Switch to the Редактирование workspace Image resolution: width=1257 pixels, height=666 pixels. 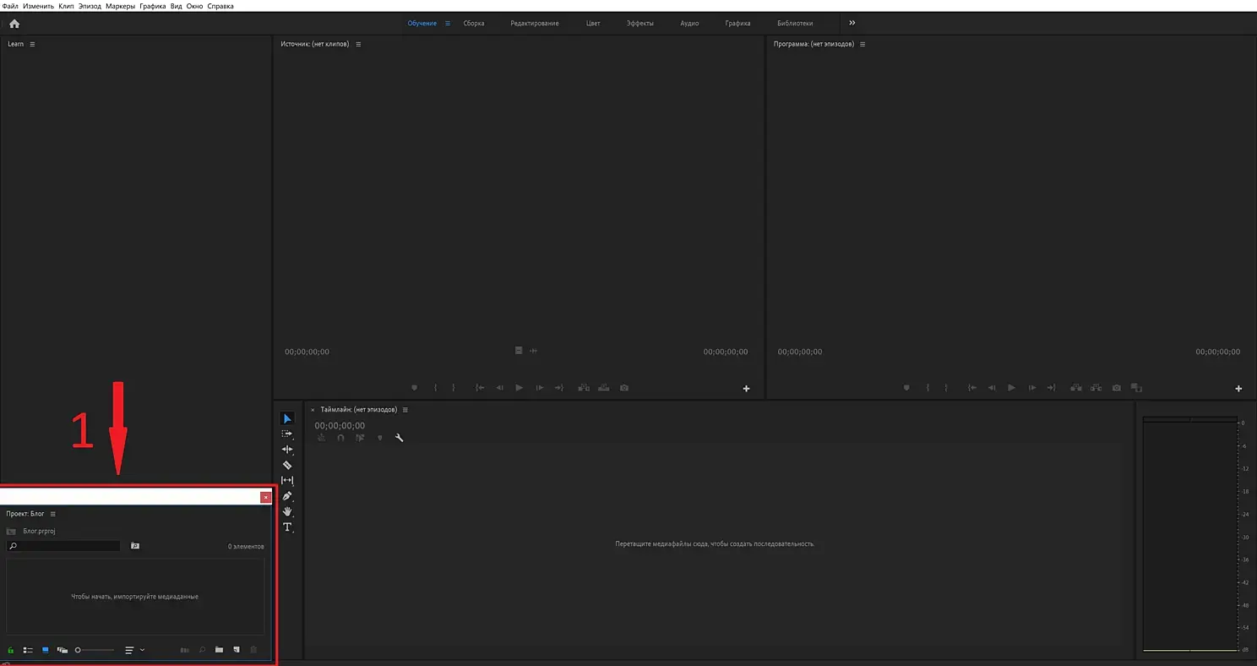click(535, 24)
